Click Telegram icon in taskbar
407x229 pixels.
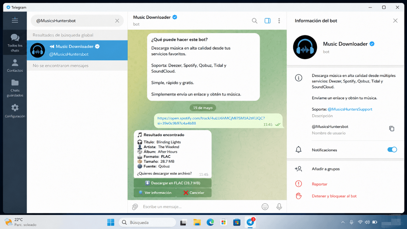coord(250,222)
